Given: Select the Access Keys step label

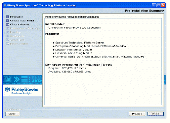Looking at the screenshot, I should point(17,40).
